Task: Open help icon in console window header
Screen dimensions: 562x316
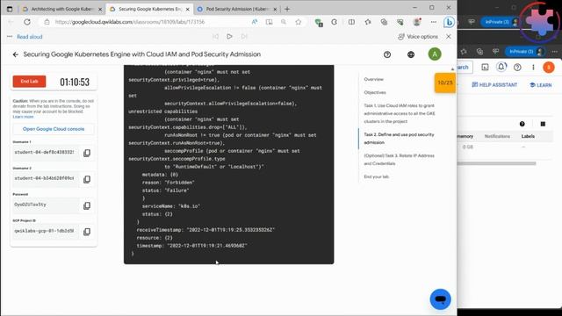Action: click(x=517, y=67)
